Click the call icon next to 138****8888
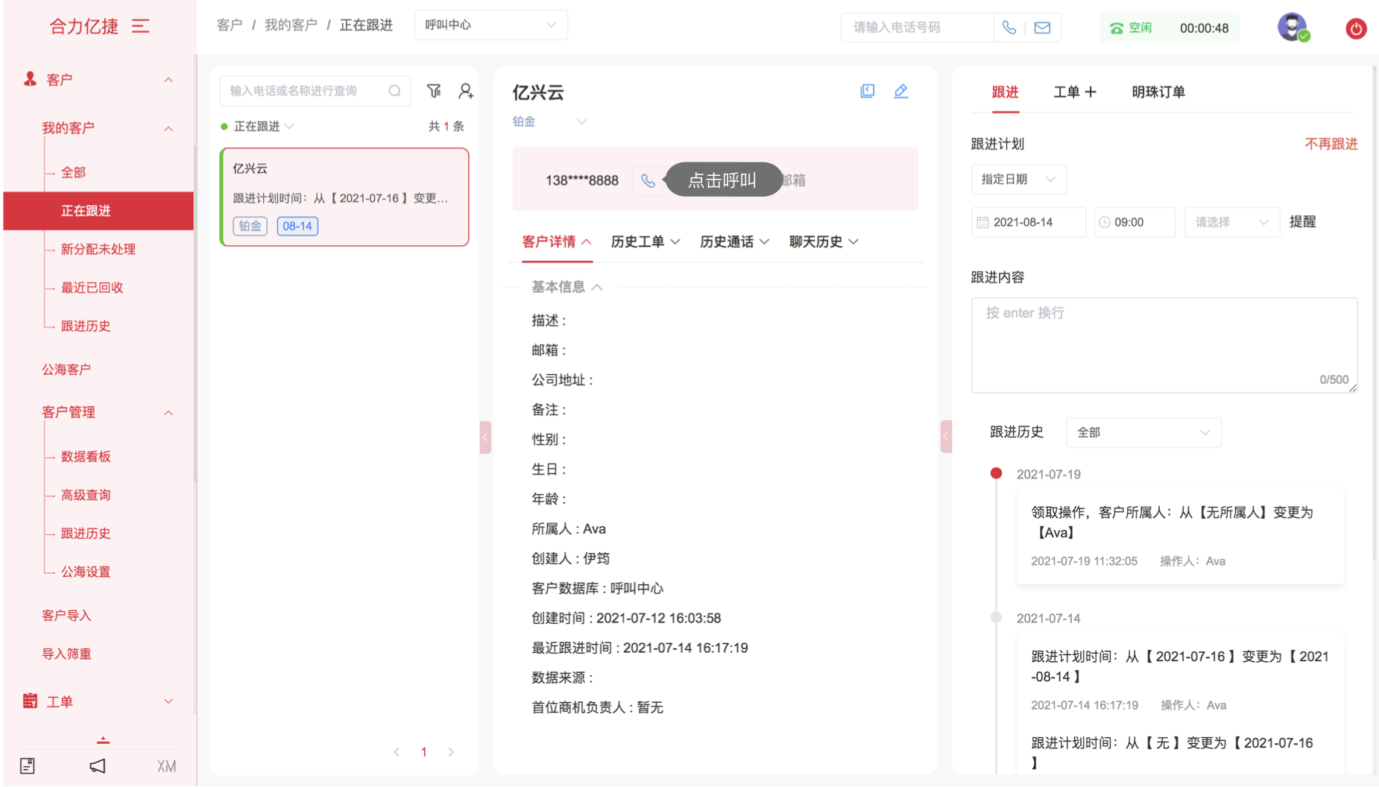The height and width of the screenshot is (787, 1379). (648, 180)
